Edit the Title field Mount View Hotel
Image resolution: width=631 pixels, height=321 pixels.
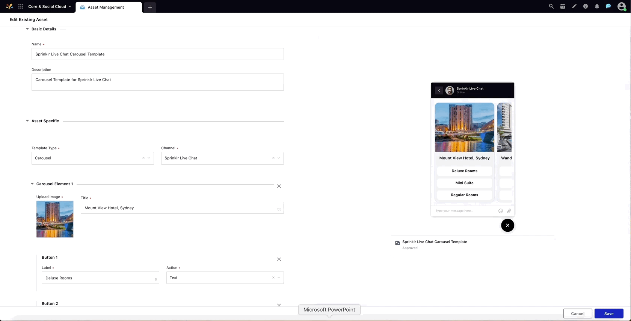[x=182, y=208]
